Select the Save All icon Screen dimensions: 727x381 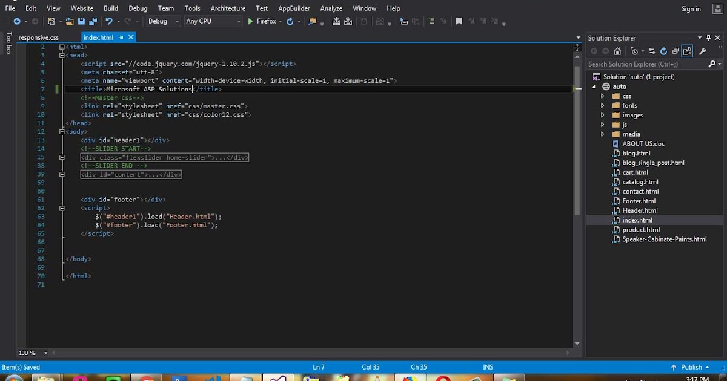tap(93, 21)
